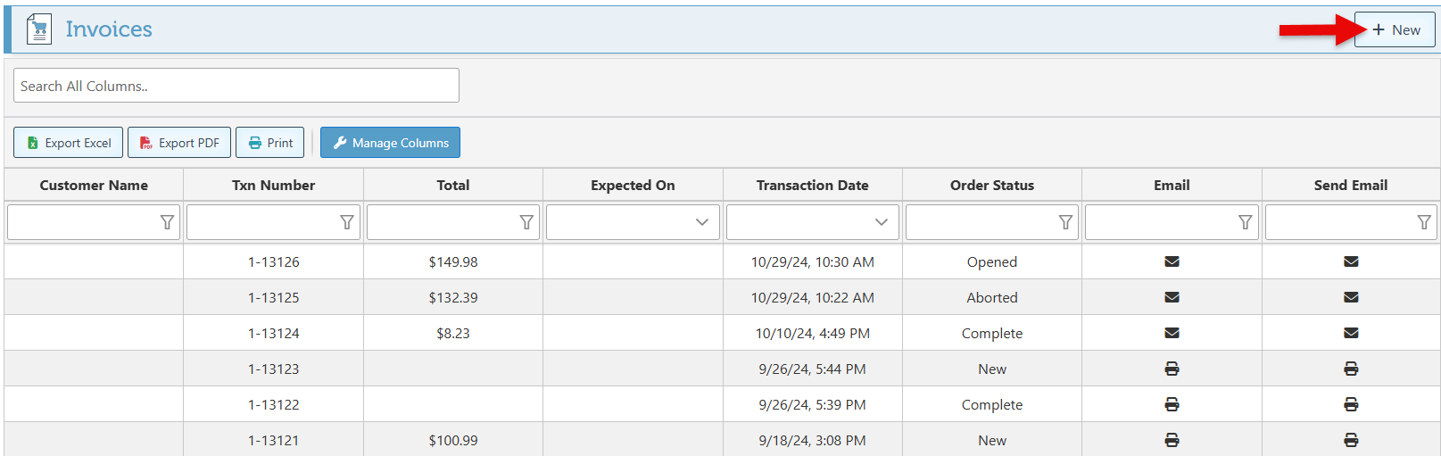Viewport: 1441px width, 456px height.
Task: Create a new invoice with New button
Action: (x=1395, y=29)
